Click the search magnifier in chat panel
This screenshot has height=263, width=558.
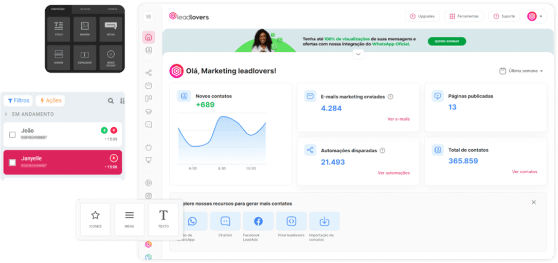tap(111, 101)
